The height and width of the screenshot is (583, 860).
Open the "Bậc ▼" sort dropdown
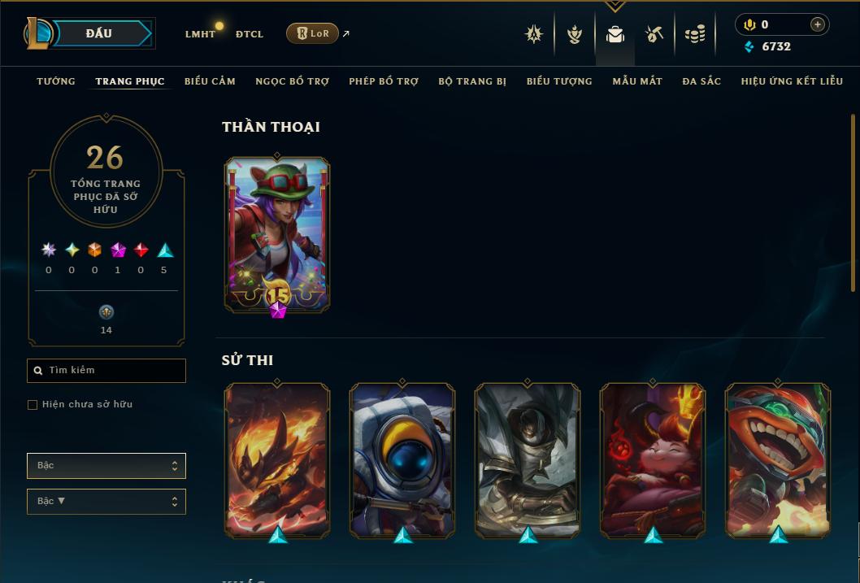[106, 501]
